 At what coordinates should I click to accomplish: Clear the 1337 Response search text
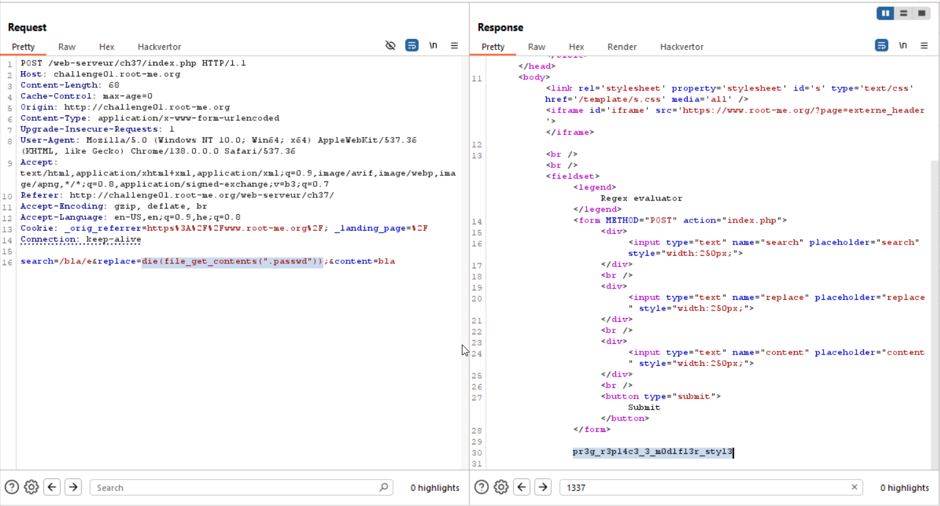pyautogui.click(x=854, y=487)
